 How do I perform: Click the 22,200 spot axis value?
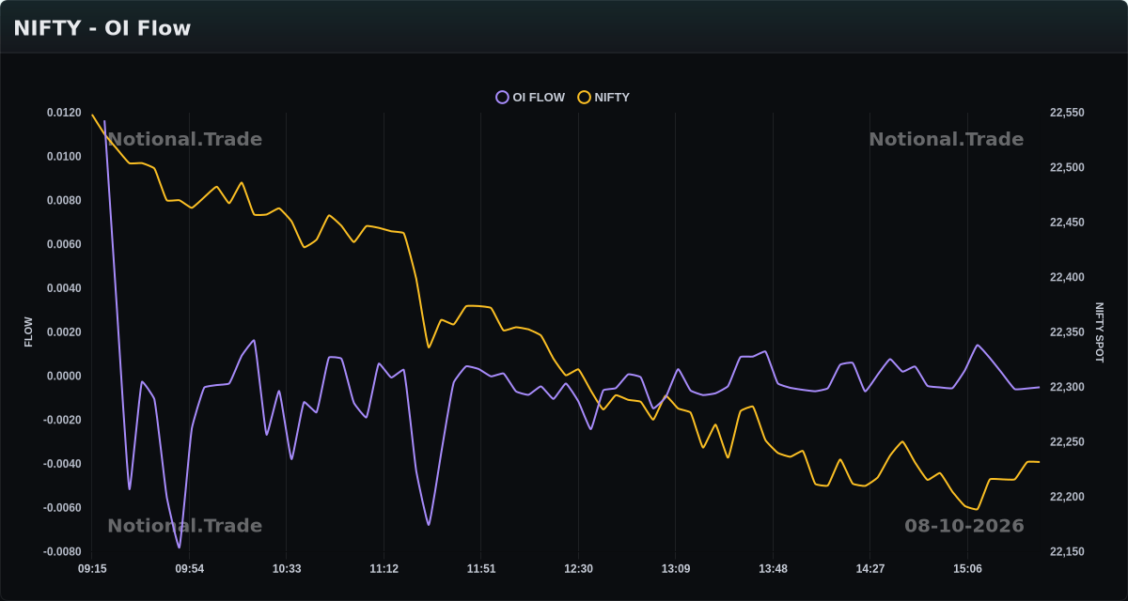1067,497
